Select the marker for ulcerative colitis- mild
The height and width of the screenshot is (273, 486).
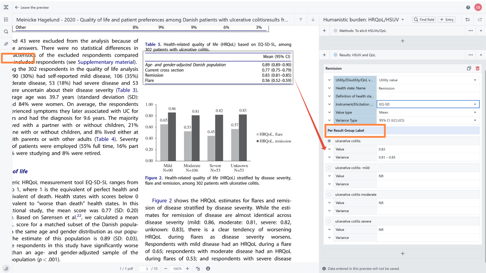pyautogui.click(x=329, y=168)
